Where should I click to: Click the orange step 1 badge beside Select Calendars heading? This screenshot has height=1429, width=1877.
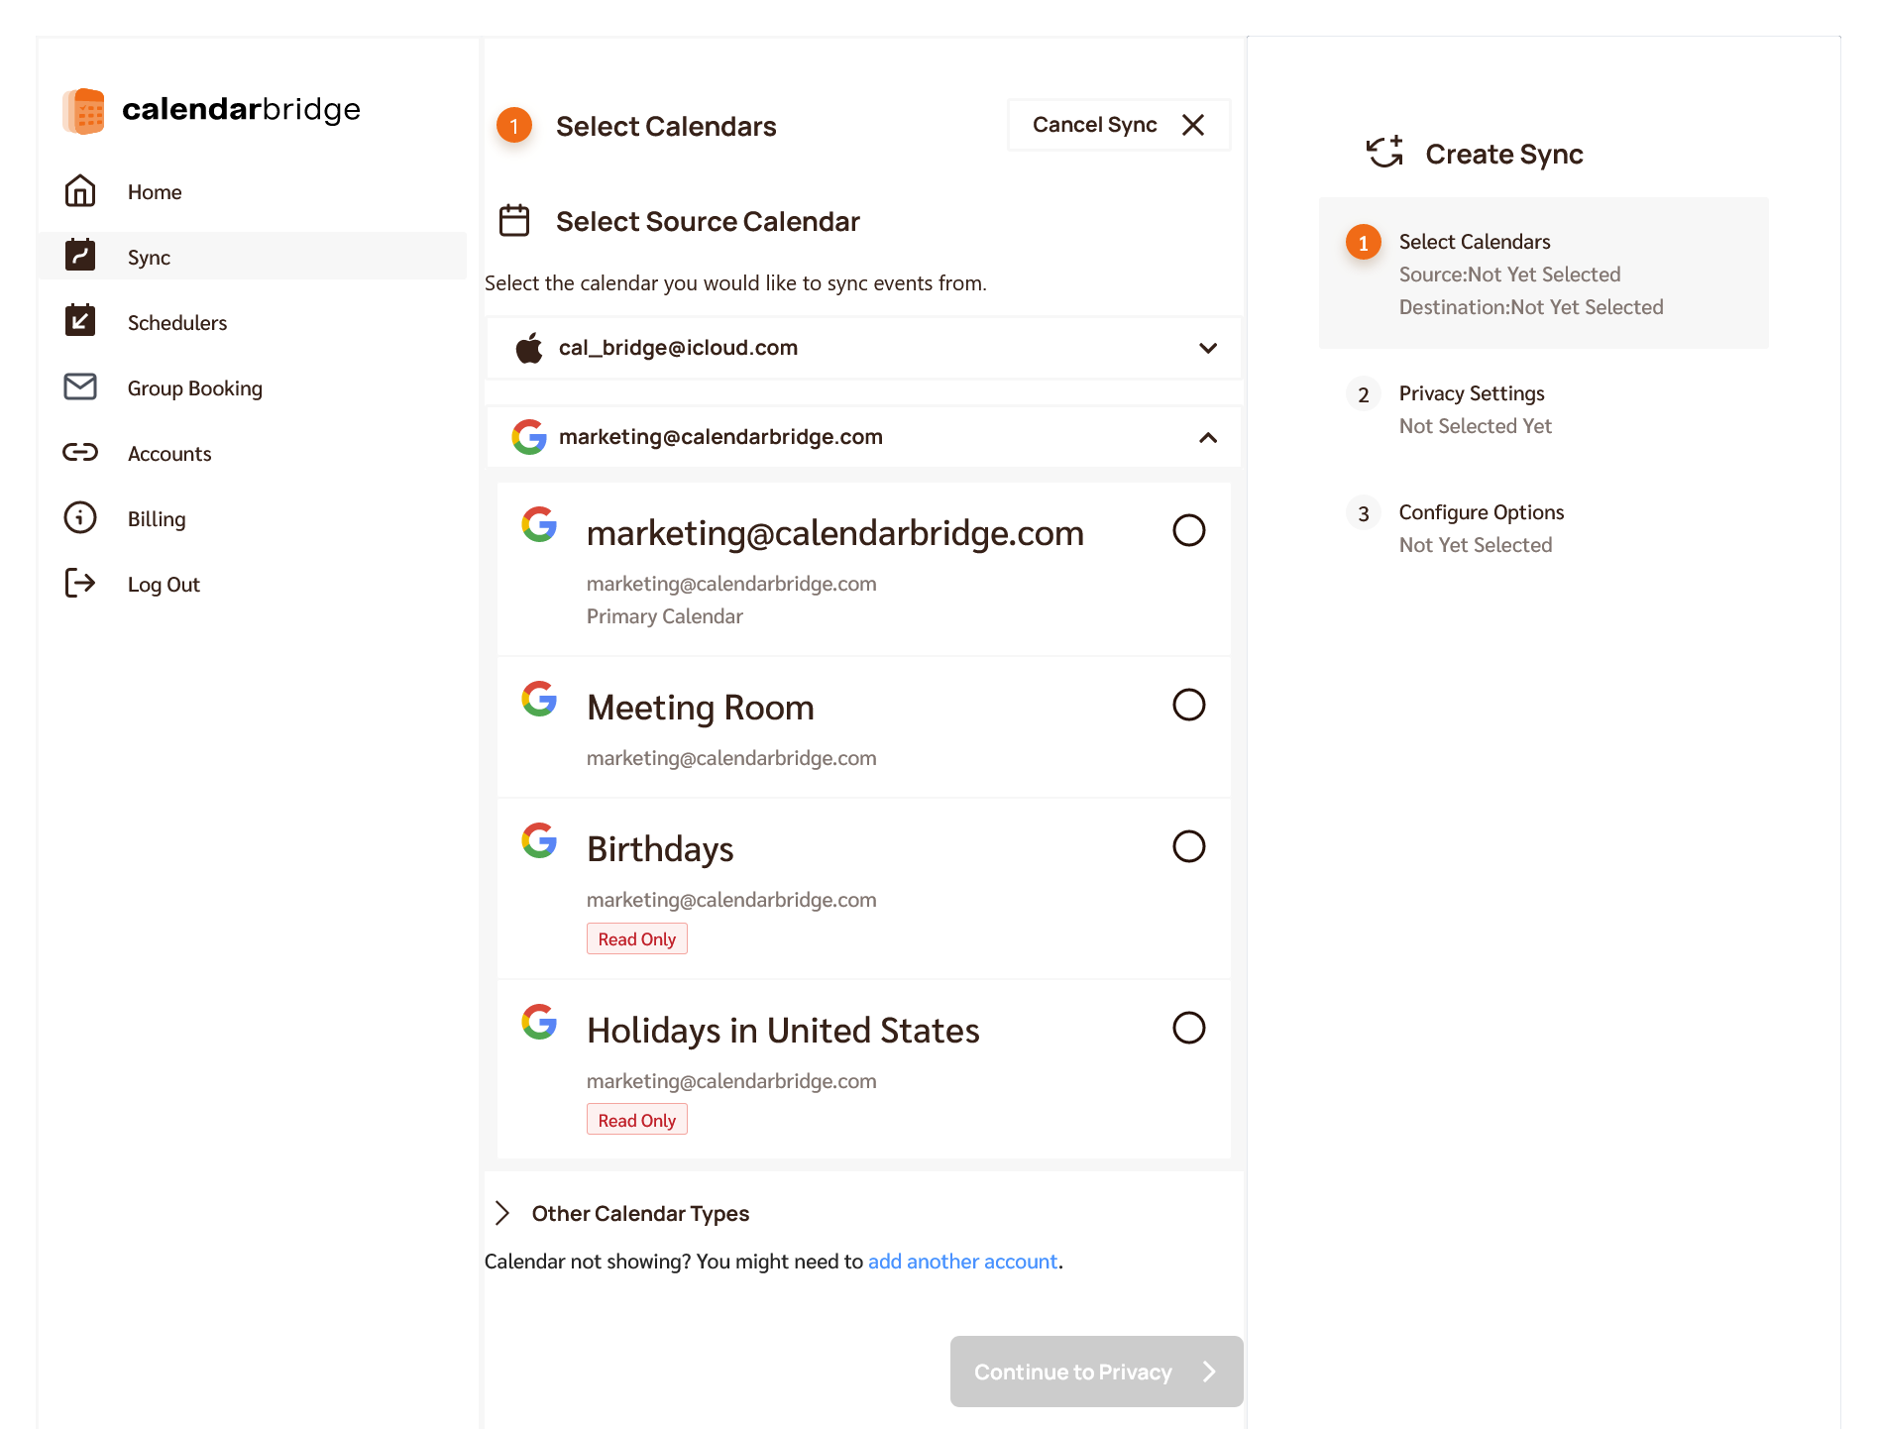click(514, 125)
